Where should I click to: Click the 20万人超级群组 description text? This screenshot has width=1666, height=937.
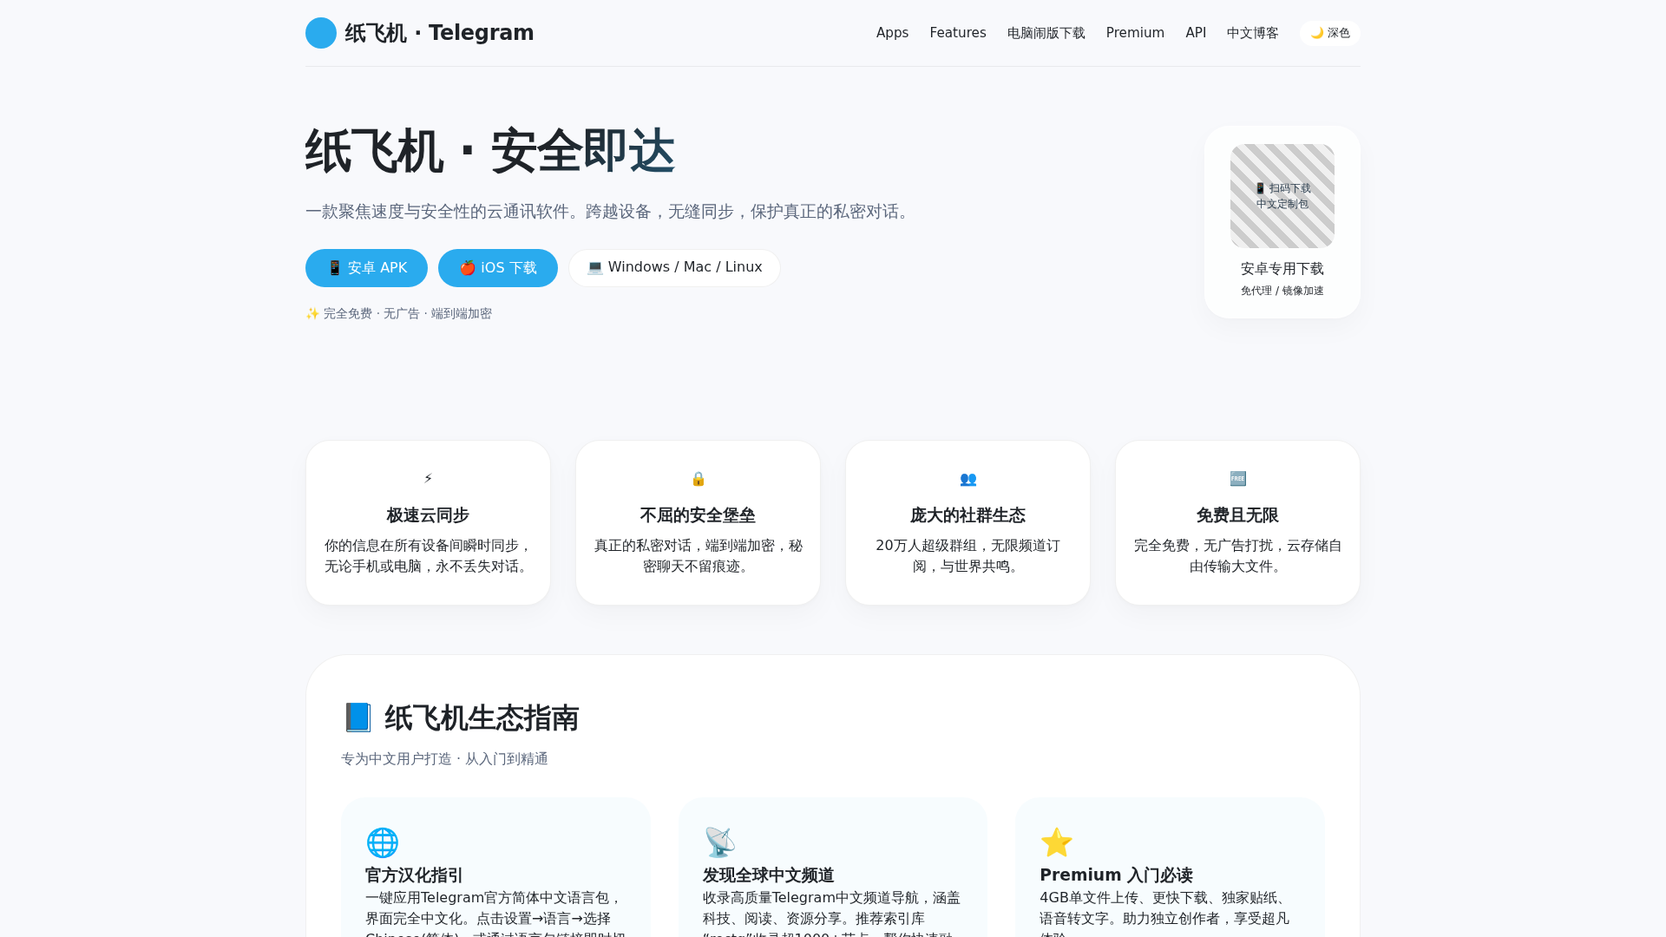[x=968, y=556]
